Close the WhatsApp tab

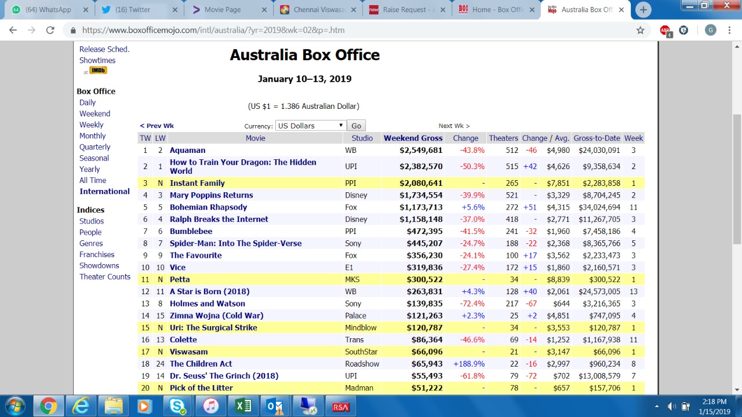click(86, 10)
